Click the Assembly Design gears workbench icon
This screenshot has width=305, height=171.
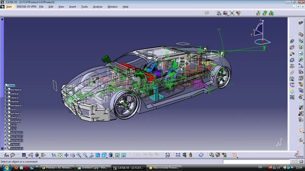301,23
